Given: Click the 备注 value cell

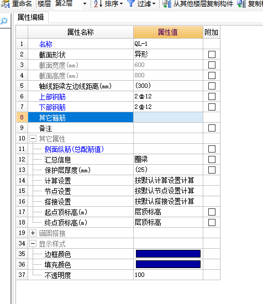Looking at the screenshot, I should coord(168,128).
